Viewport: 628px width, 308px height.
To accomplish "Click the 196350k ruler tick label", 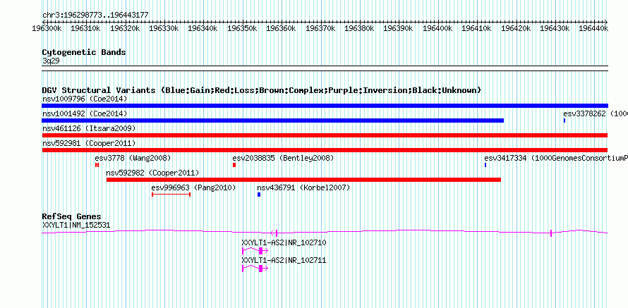I will pos(242,28).
